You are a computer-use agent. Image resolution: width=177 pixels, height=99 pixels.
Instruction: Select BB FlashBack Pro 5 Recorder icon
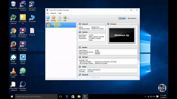23,32
